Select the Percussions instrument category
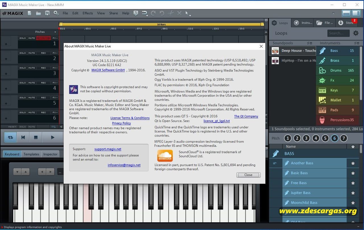Image resolution: width=364 pixels, height=230 pixels. point(338,120)
